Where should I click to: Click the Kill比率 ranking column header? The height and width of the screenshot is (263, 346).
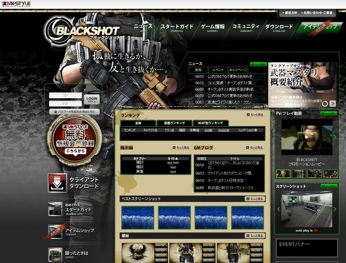[x=224, y=130]
